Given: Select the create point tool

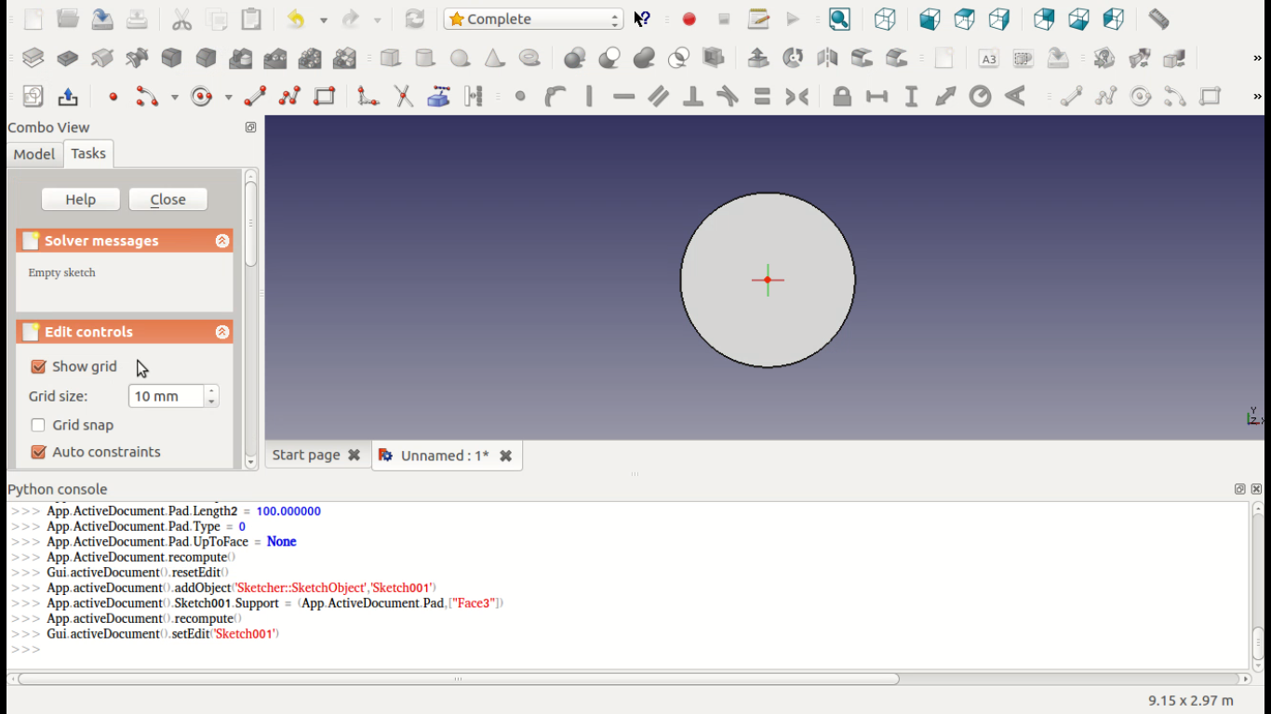Looking at the screenshot, I should coord(114,97).
